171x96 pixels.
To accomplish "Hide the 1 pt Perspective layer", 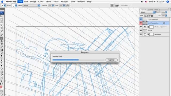I will click(141, 19).
